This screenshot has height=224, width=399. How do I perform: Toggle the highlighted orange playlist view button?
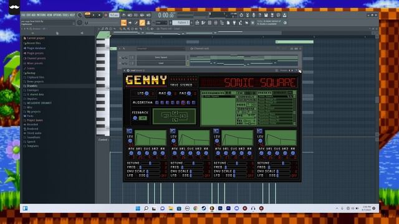(x=123, y=22)
